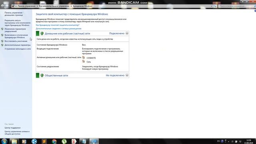Open File Explorer from the taskbar
This screenshot has width=256, height=144.
14,141
